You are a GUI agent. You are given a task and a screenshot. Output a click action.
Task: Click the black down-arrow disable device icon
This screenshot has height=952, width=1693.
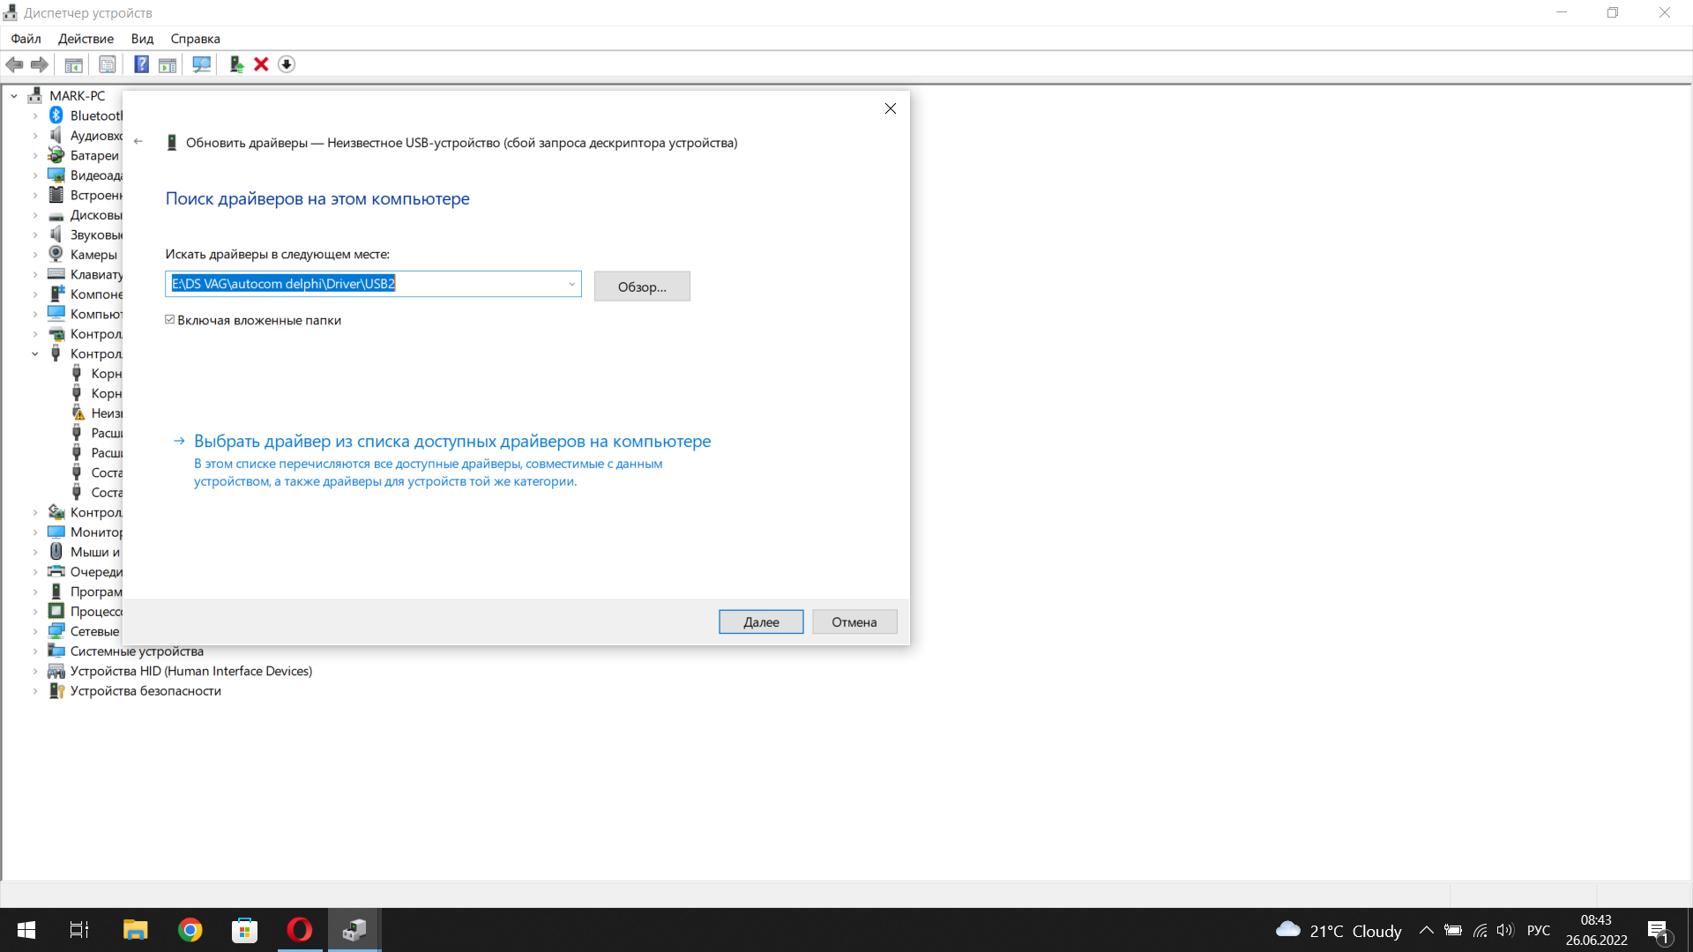click(x=287, y=64)
